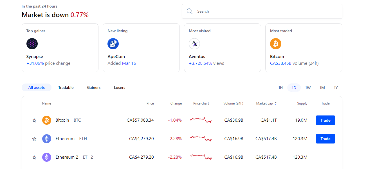Click the Change column header
The width and height of the screenshot is (366, 169).
[176, 103]
